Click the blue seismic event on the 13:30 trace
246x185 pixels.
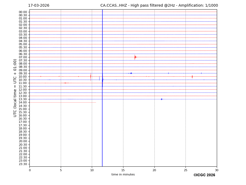(161, 99)
